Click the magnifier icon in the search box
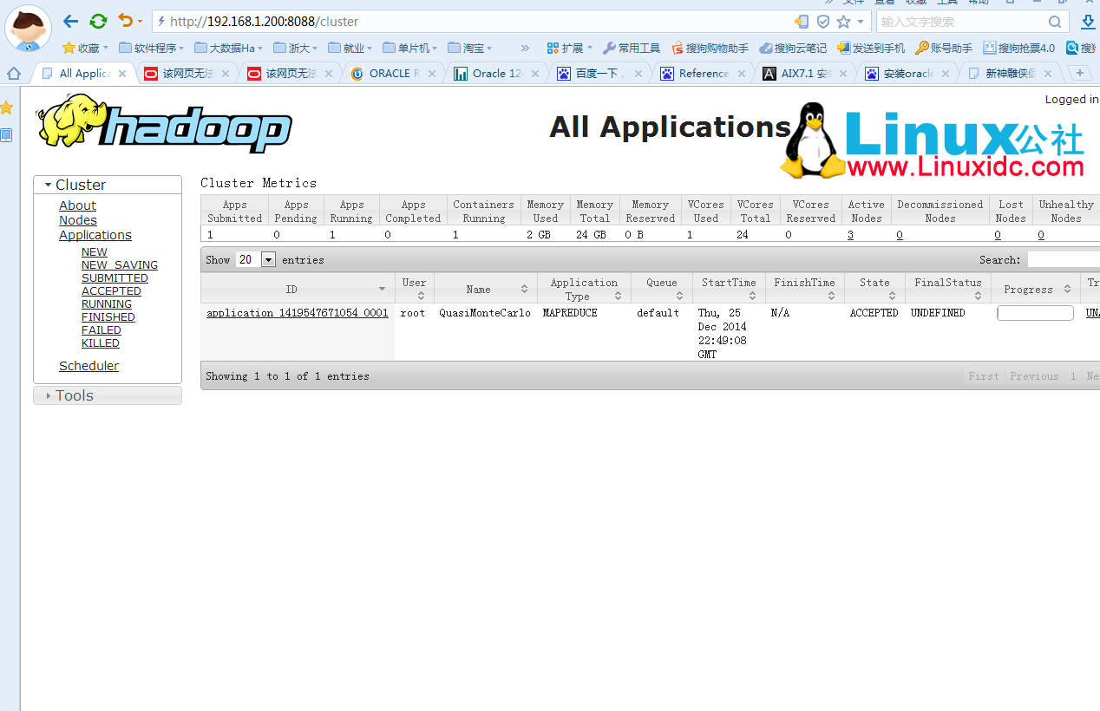Image resolution: width=1100 pixels, height=711 pixels. pyautogui.click(x=1055, y=21)
